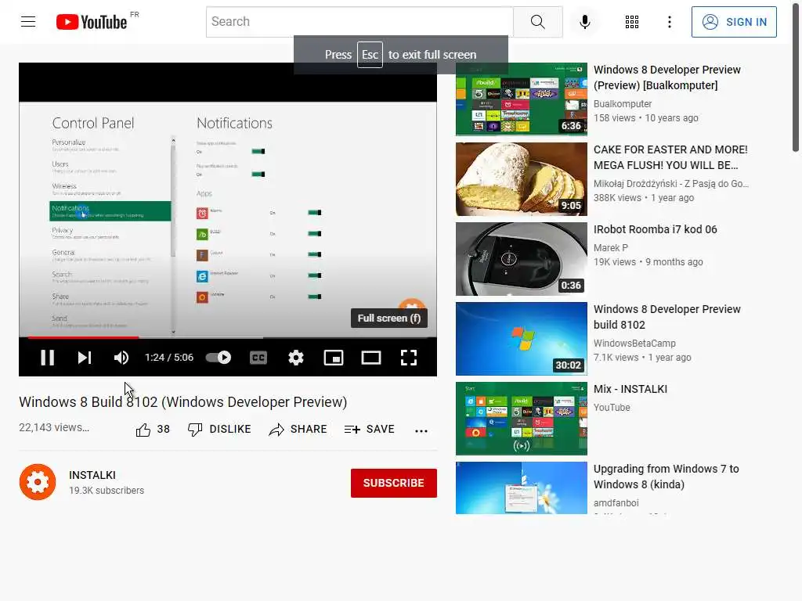Enable miniplayer mode
The image size is (802, 601).
pos(334,358)
